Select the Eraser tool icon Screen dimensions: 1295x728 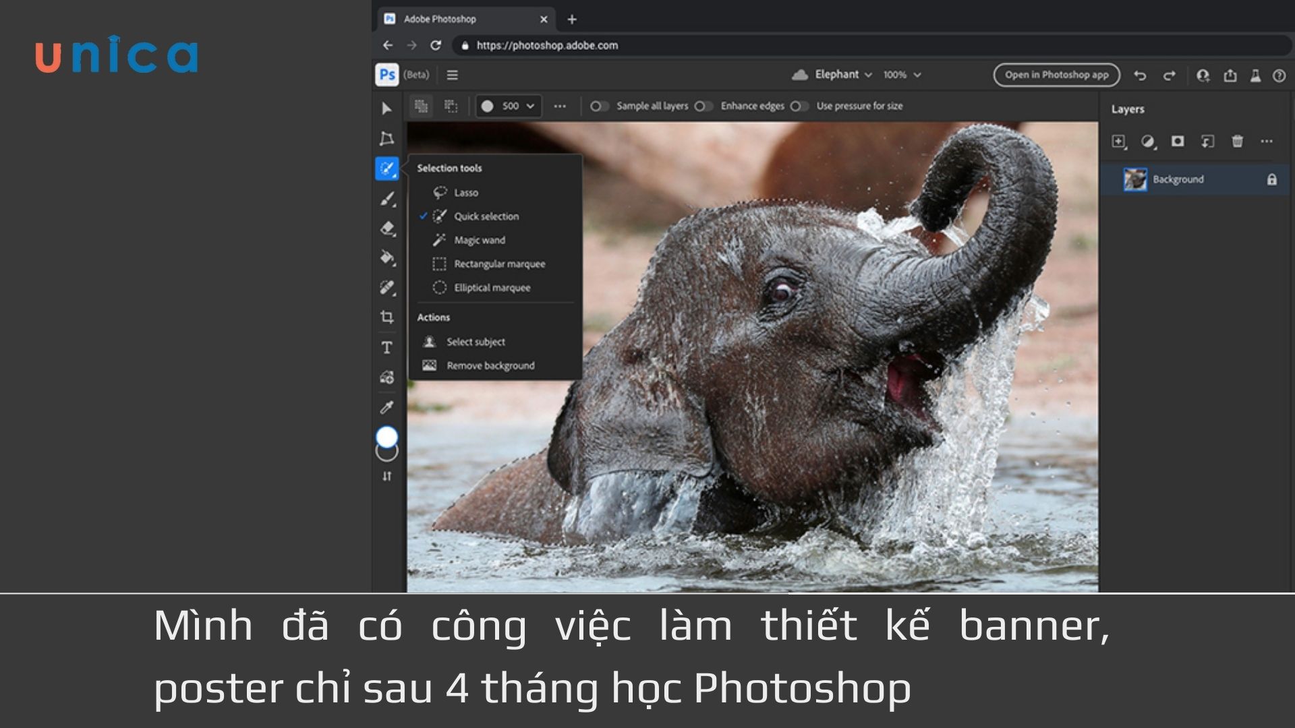(386, 229)
